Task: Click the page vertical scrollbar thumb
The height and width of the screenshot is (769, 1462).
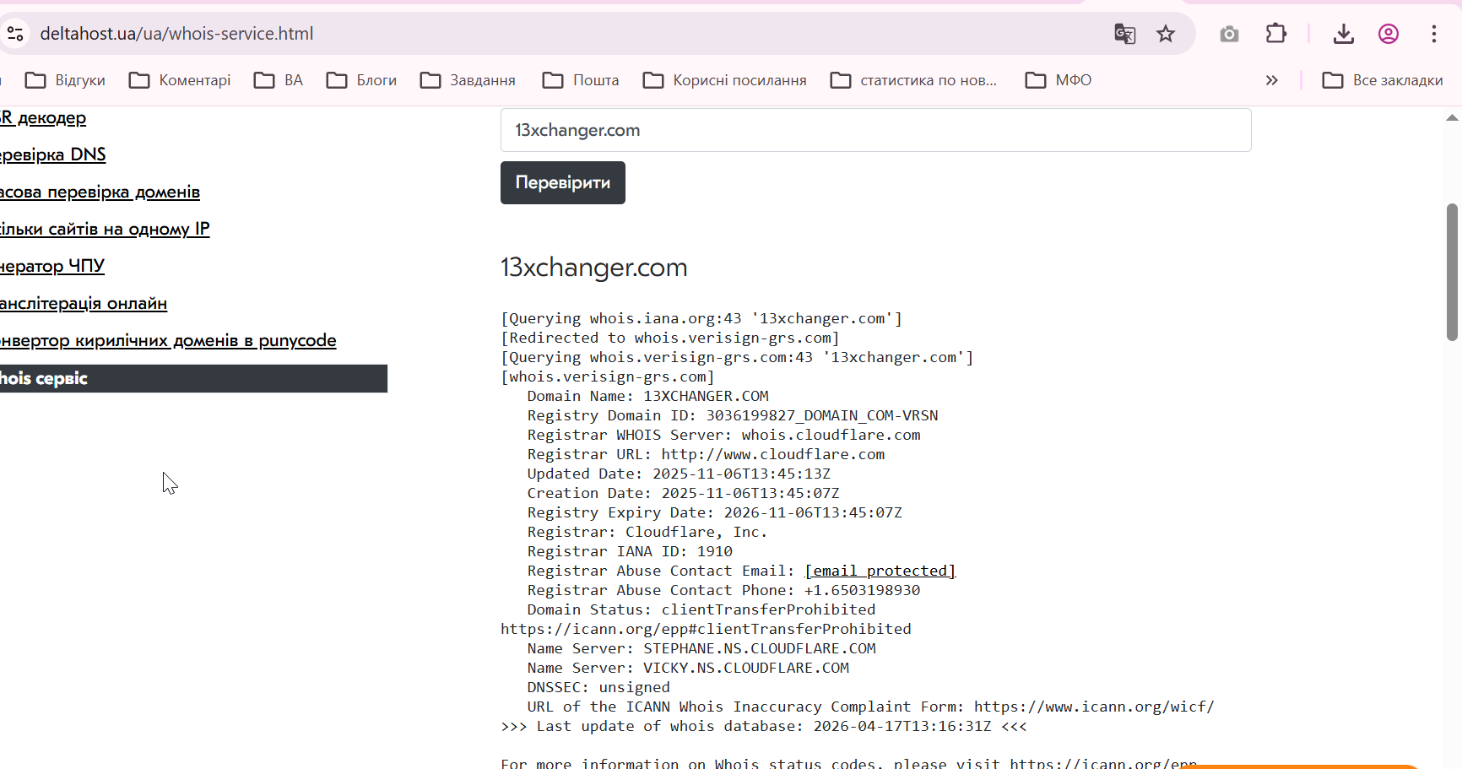Action: (x=1453, y=272)
